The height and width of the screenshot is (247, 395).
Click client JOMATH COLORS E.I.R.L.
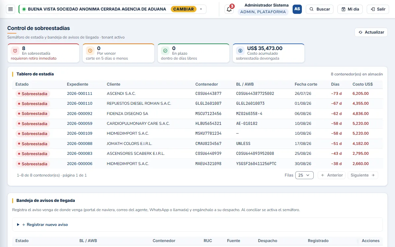(129, 144)
